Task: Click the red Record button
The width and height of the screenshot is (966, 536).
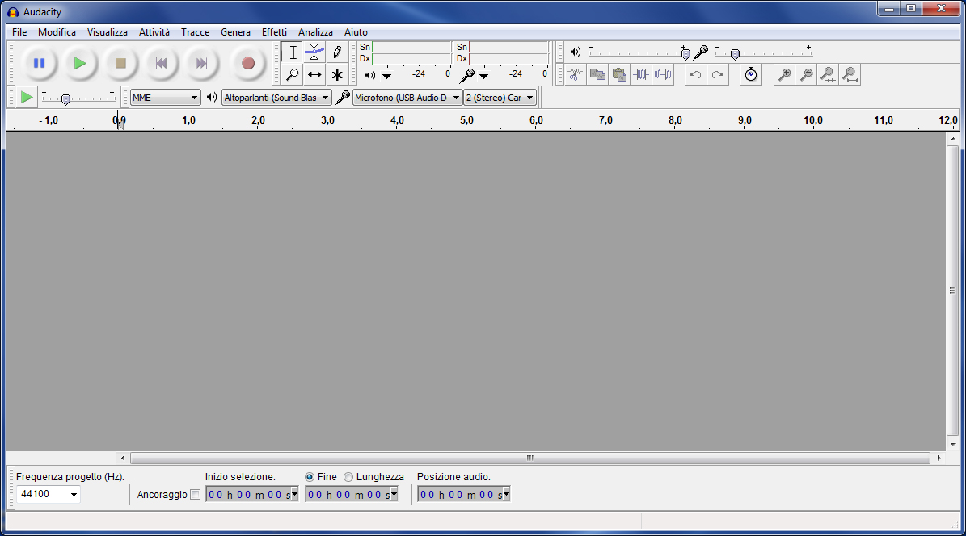Action: pos(248,63)
